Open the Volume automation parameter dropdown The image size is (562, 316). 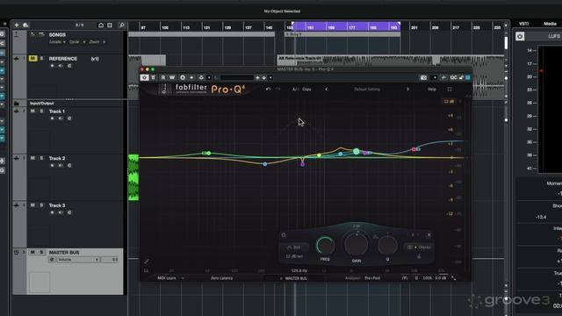tap(78, 260)
